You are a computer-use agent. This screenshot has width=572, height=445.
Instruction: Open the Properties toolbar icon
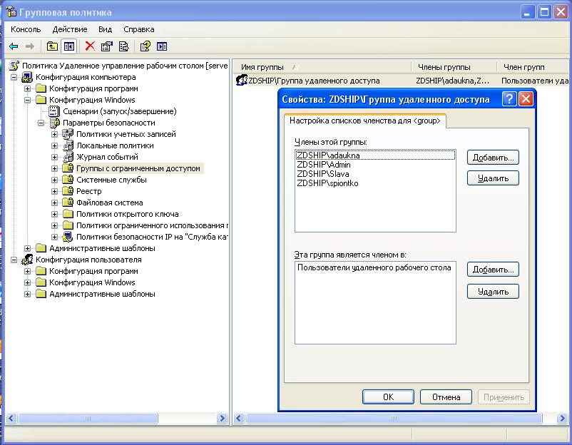(107, 46)
